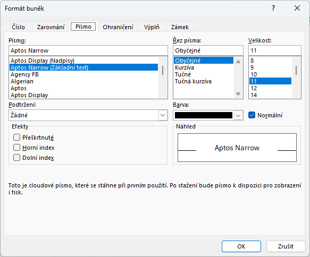This screenshot has height=257, width=310.
Task: Select font size 9
Action: tap(270, 67)
